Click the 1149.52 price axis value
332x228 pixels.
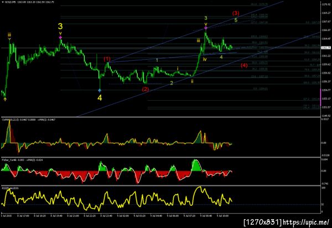[326, 116]
